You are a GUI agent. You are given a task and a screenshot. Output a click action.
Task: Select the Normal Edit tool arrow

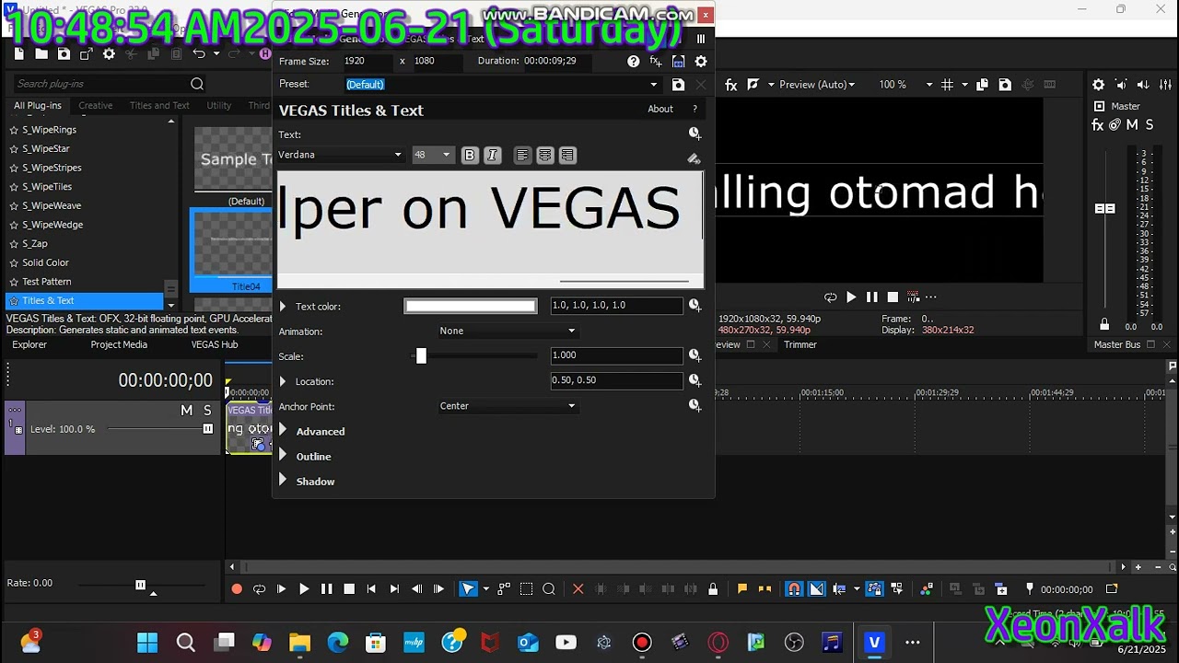[468, 589]
